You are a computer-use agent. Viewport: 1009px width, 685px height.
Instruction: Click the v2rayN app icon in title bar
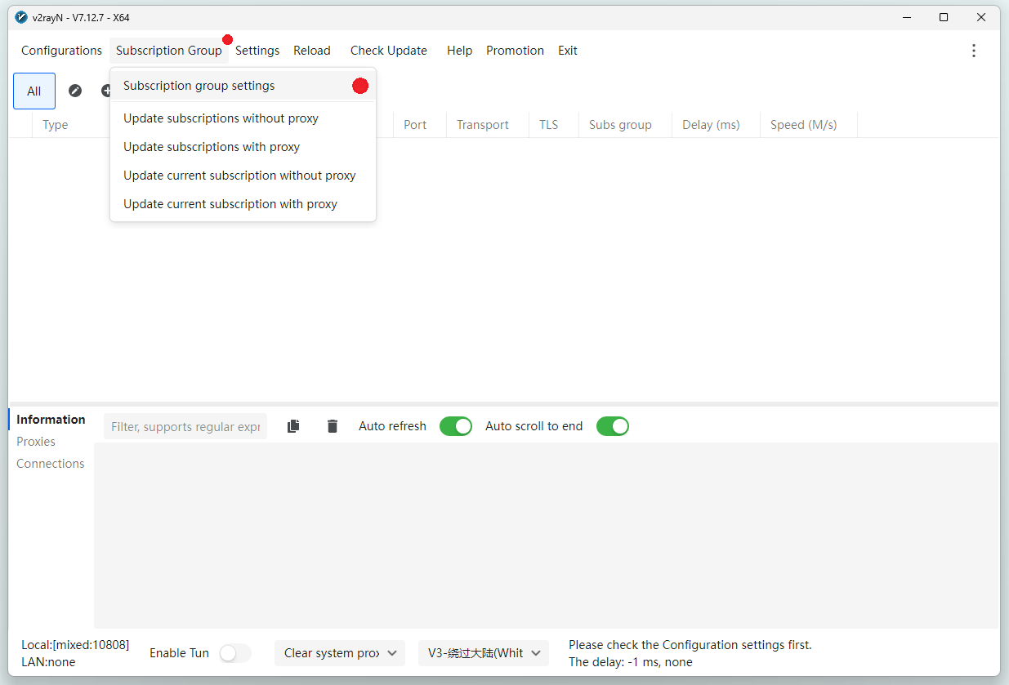tap(21, 17)
